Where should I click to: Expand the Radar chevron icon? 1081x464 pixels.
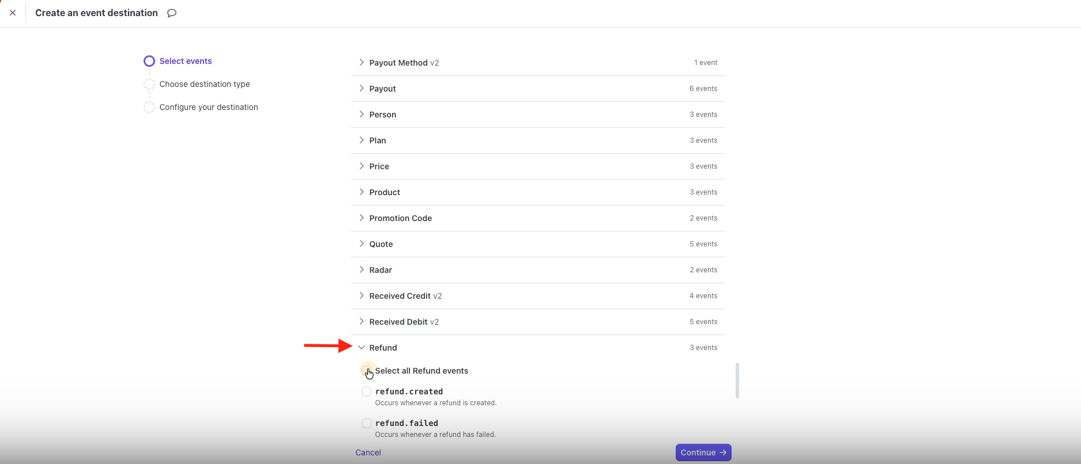coord(361,269)
